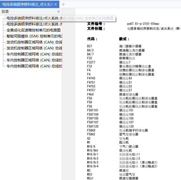Click the 款式 column header
Screen dimensions: 181x180
tap(124, 39)
